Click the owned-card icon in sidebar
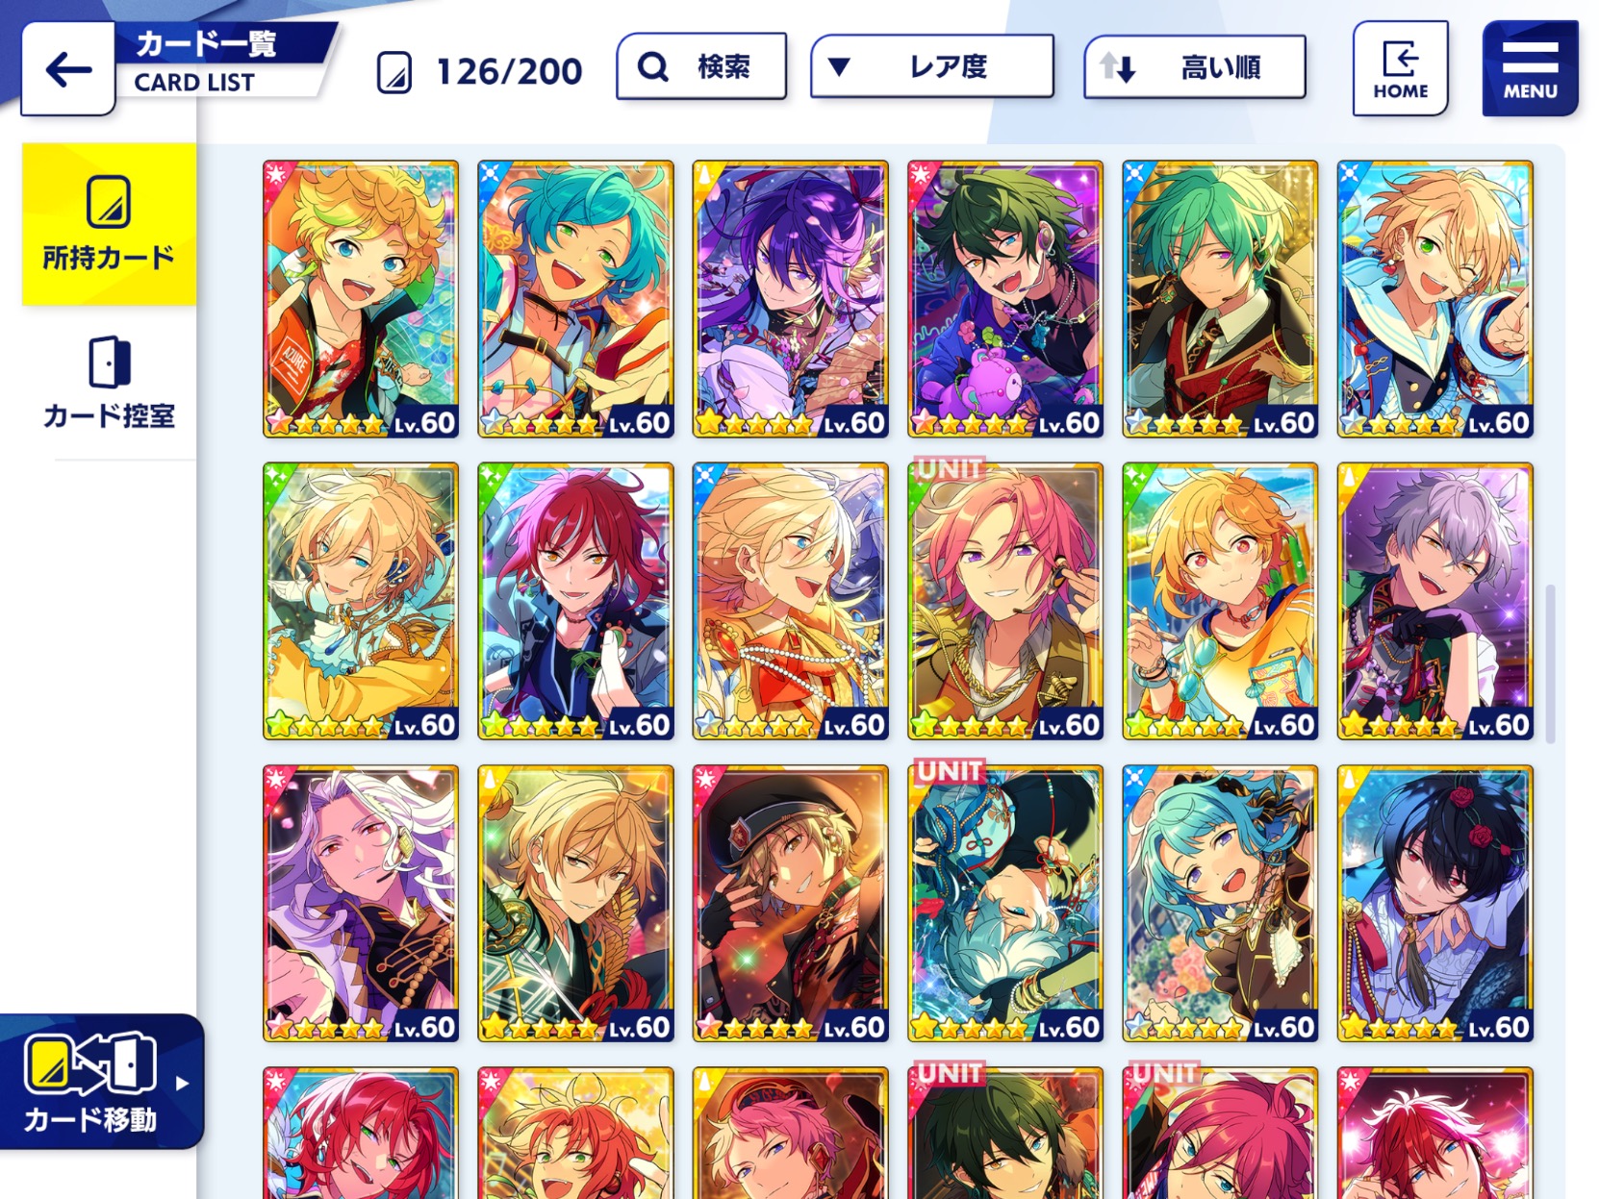 click(x=109, y=202)
